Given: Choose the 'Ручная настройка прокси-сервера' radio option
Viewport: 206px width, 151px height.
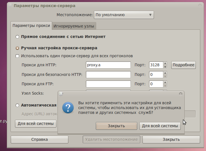Looking at the screenshot, I should pos(18,48).
